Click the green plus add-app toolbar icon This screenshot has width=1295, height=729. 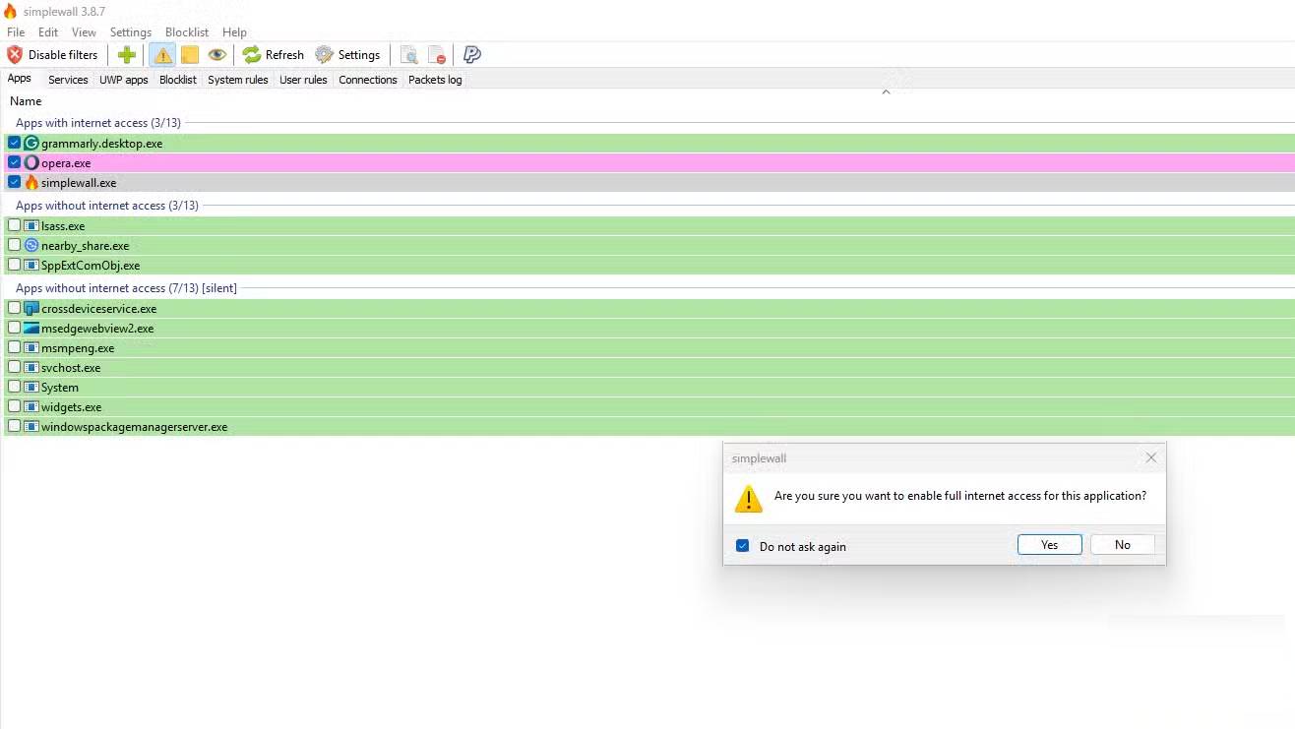tap(126, 55)
